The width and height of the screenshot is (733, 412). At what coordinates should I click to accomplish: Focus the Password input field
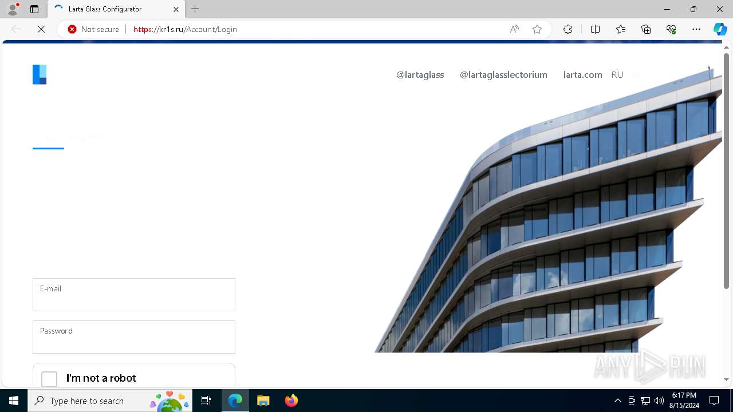(134, 337)
